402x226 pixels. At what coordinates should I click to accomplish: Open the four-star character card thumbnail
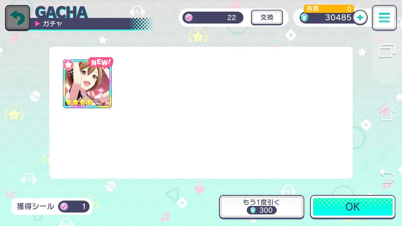[x=87, y=83]
